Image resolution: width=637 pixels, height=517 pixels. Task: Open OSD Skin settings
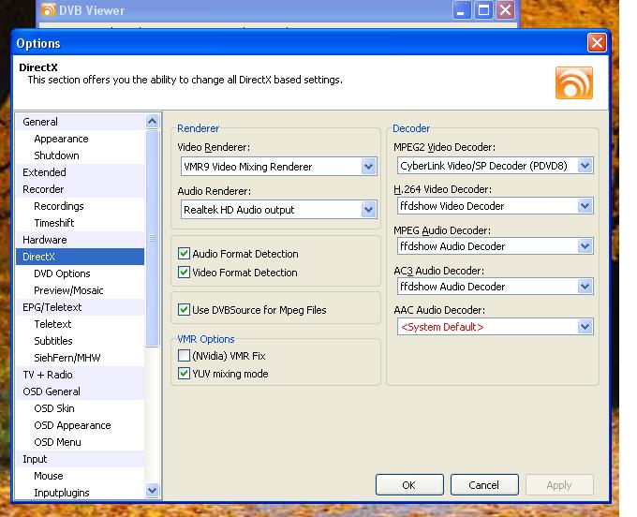pyautogui.click(x=80, y=408)
